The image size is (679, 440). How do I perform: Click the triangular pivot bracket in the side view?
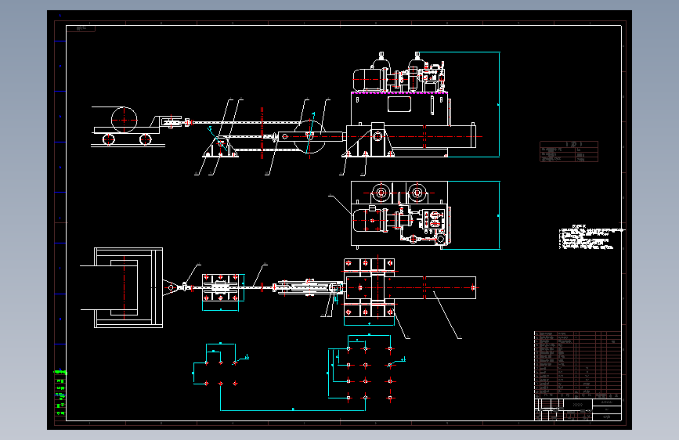pyautogui.click(x=220, y=147)
